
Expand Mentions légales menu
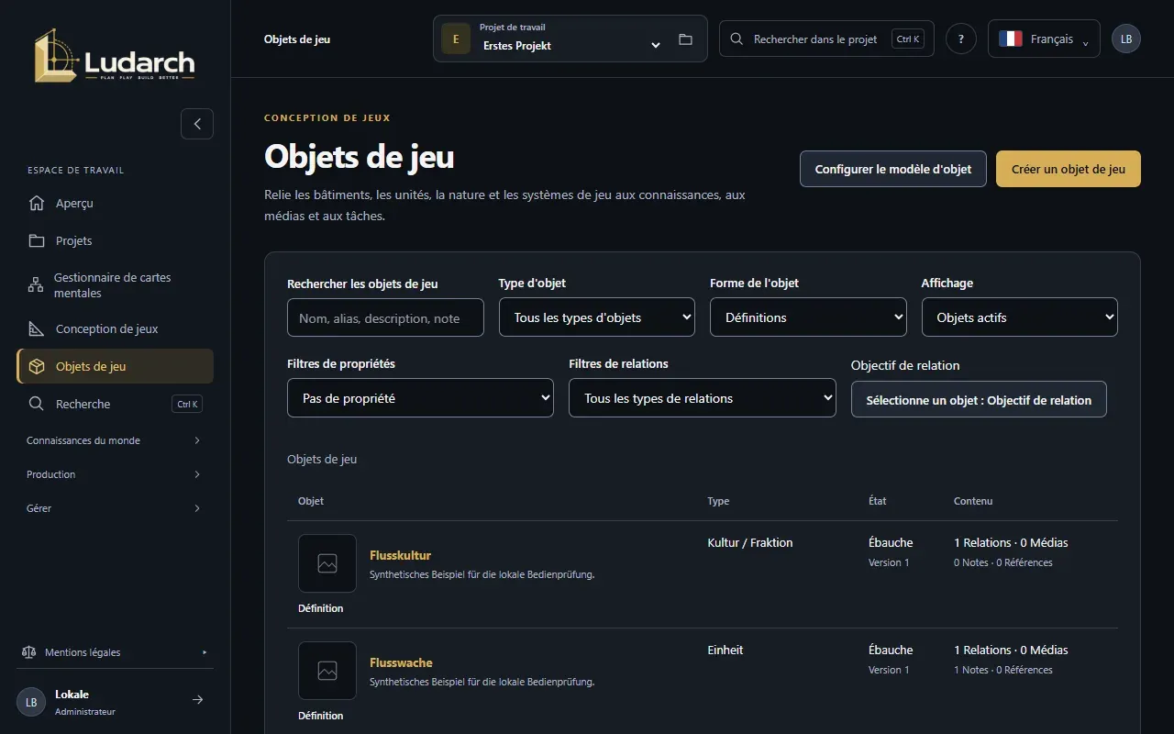point(115,652)
